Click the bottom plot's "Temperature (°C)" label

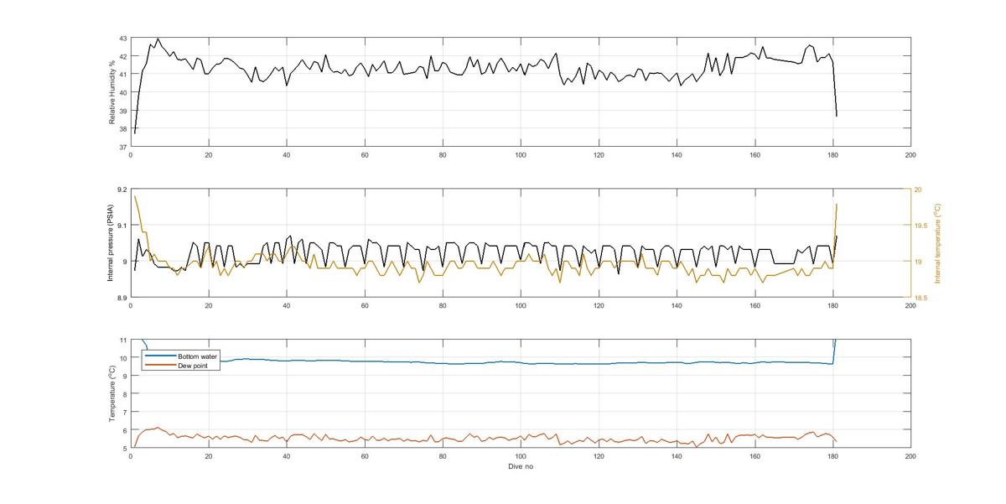tap(111, 393)
